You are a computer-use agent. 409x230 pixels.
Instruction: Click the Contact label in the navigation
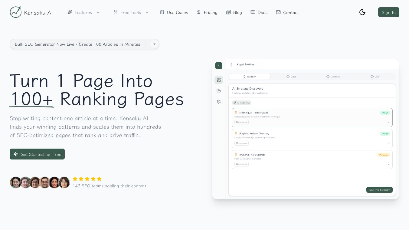point(291,12)
